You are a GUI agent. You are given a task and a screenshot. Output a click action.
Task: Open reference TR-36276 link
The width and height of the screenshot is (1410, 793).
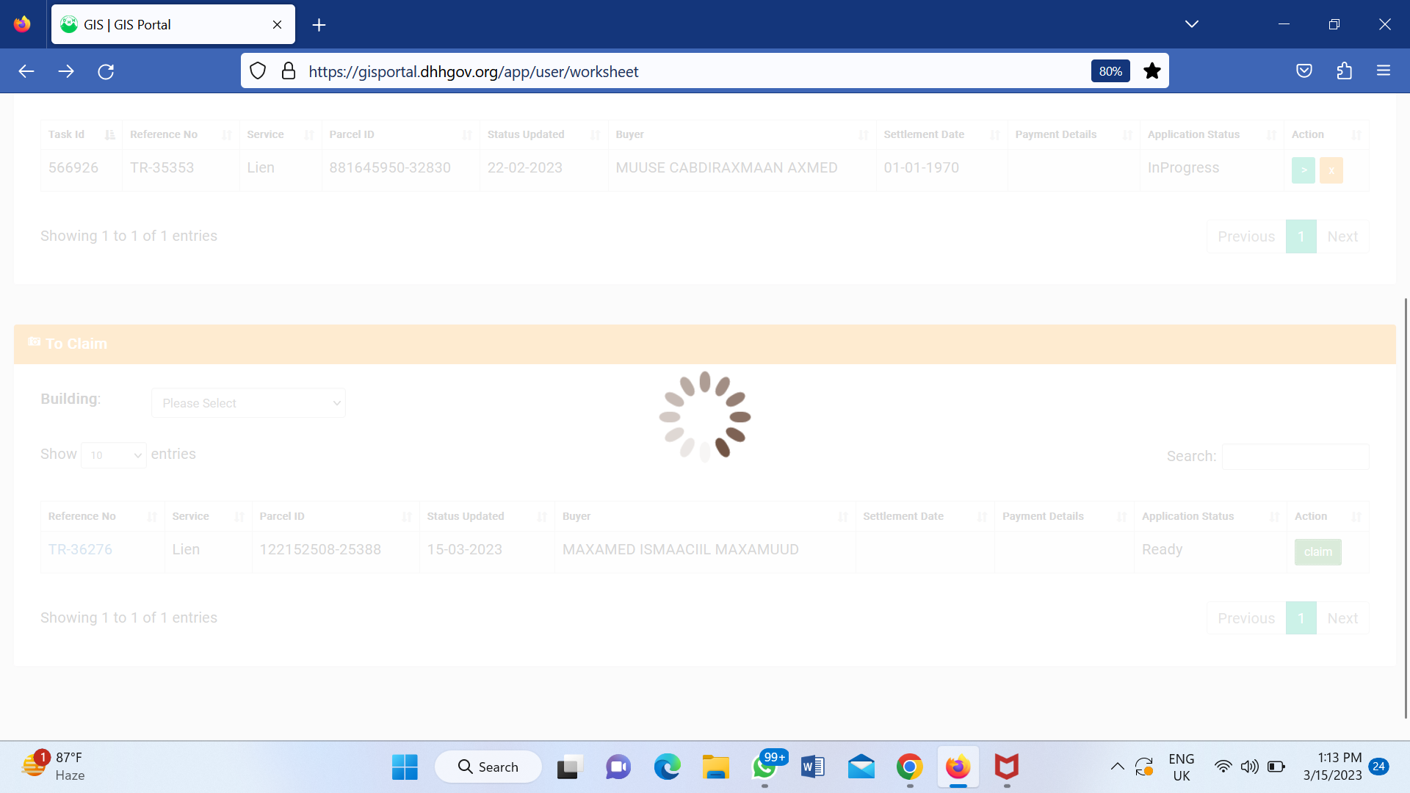pyautogui.click(x=80, y=549)
